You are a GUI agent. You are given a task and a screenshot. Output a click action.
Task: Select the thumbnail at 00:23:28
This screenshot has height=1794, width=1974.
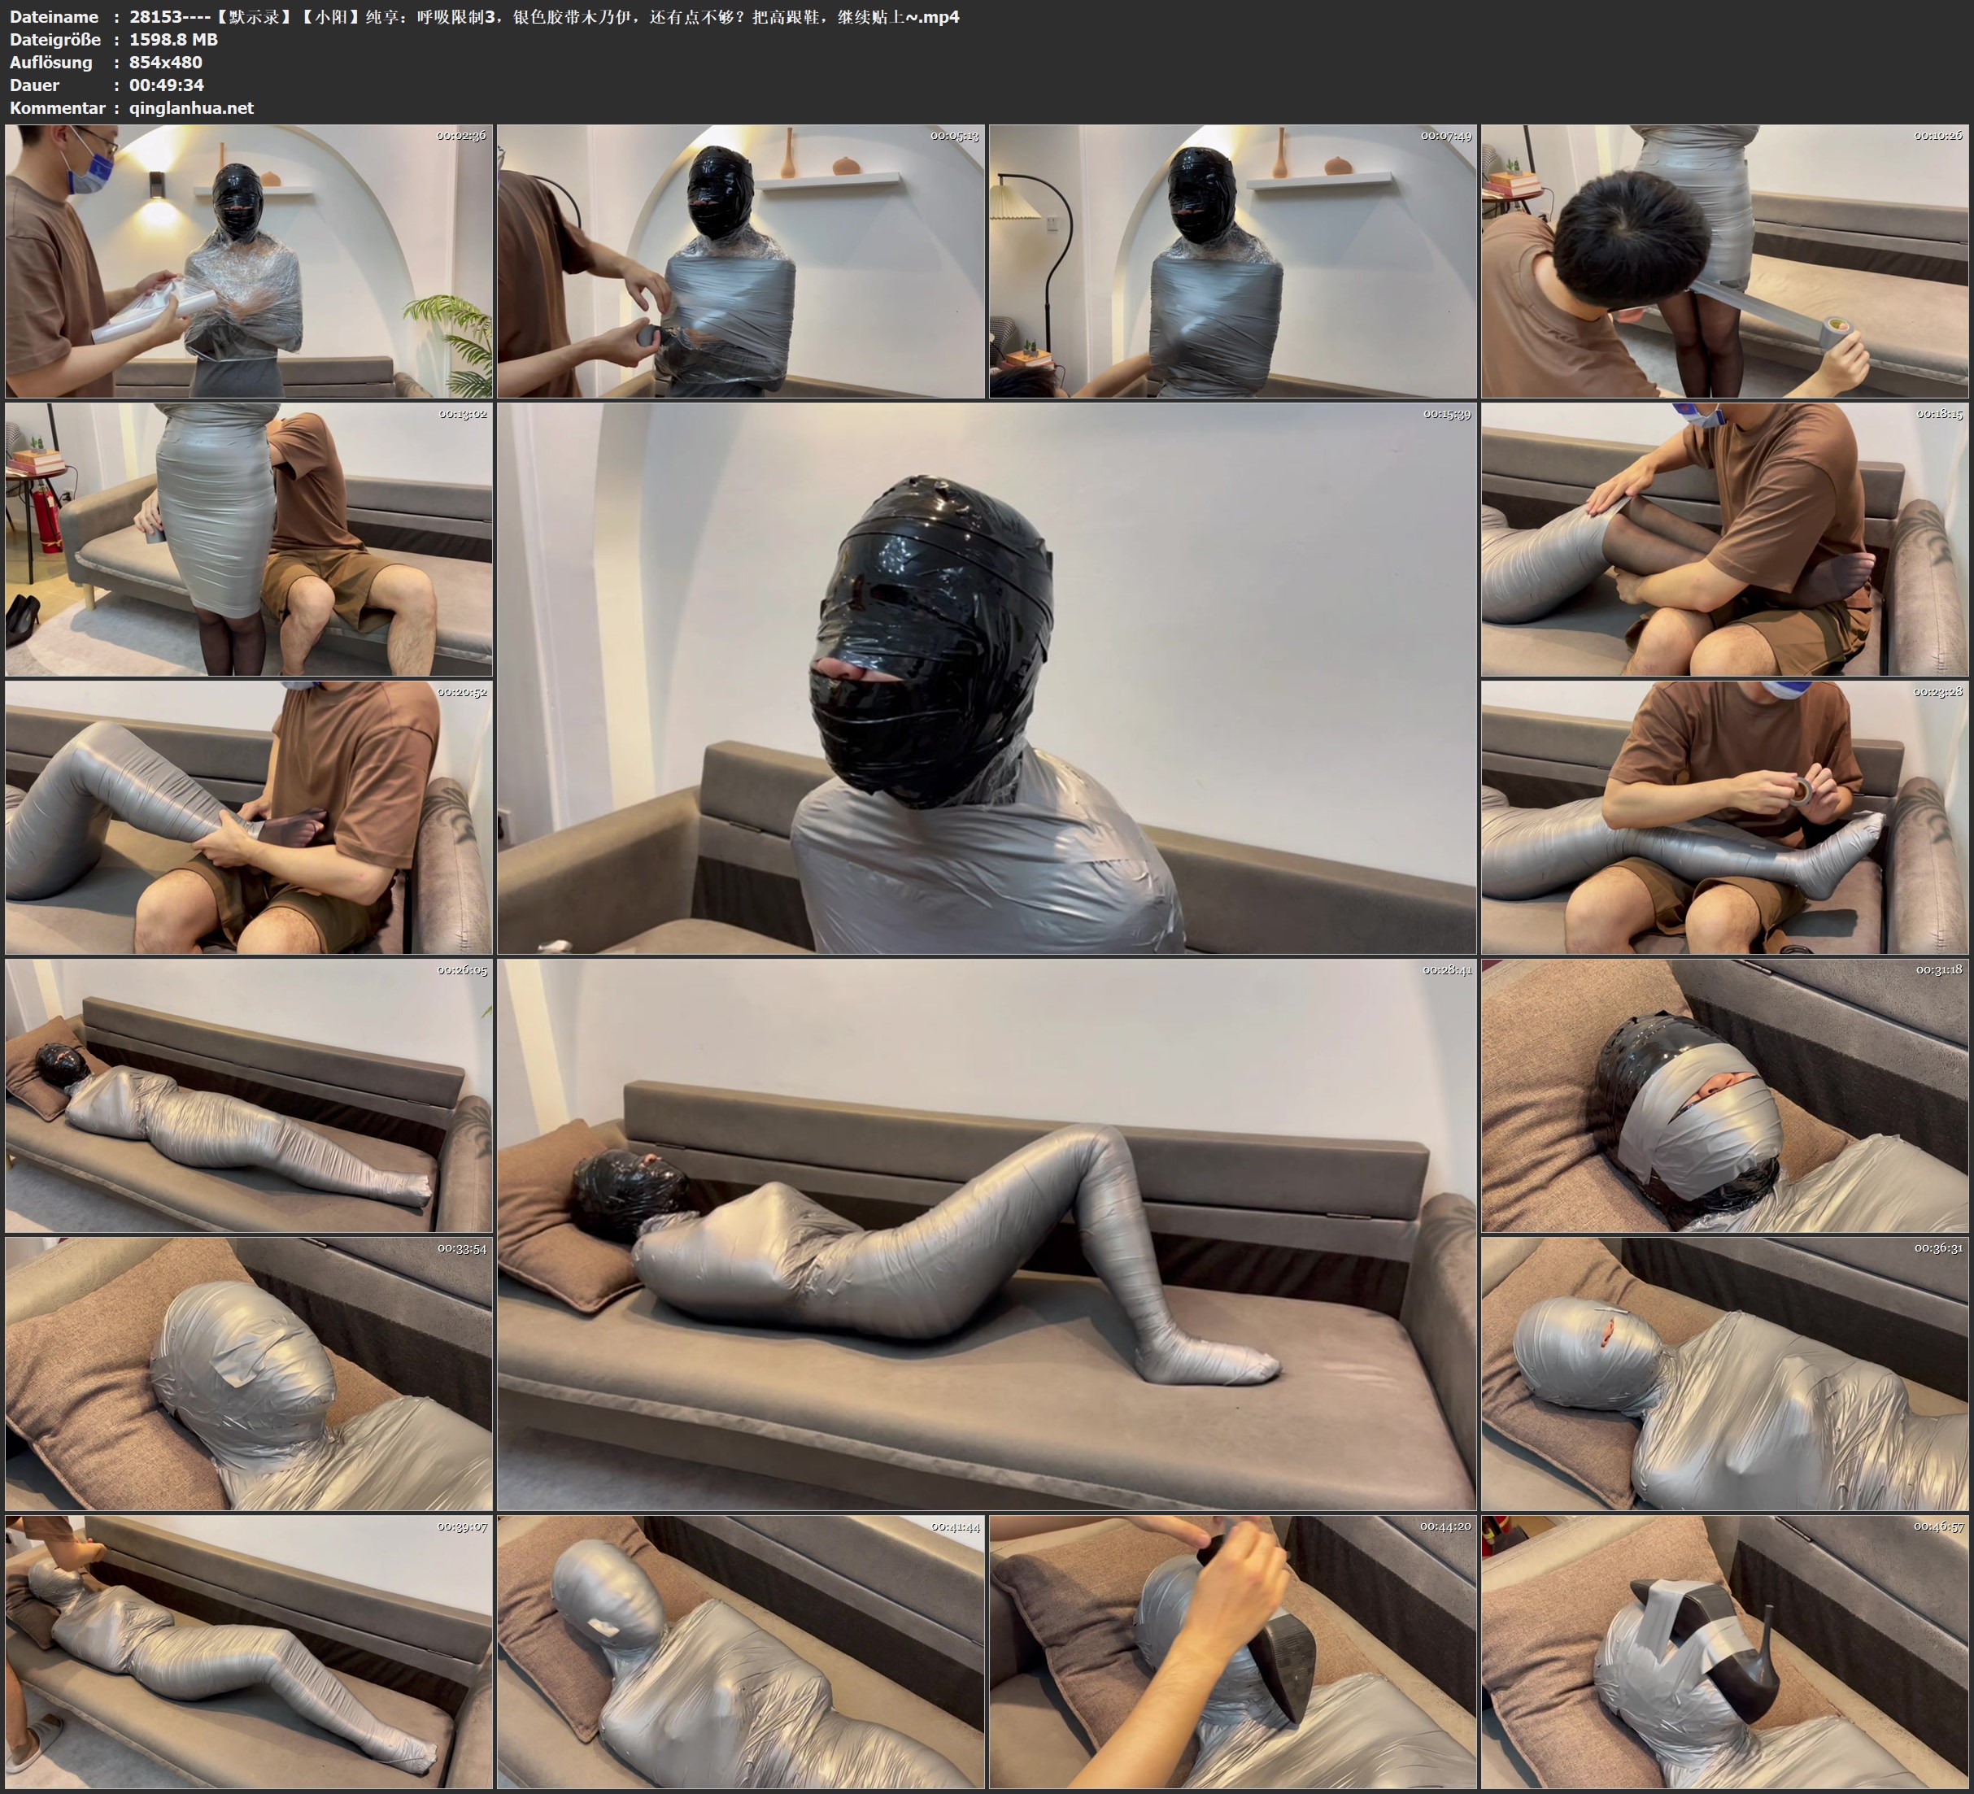(1724, 817)
